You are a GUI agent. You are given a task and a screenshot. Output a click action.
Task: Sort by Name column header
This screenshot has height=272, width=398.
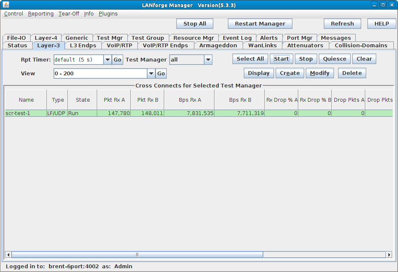[26, 100]
